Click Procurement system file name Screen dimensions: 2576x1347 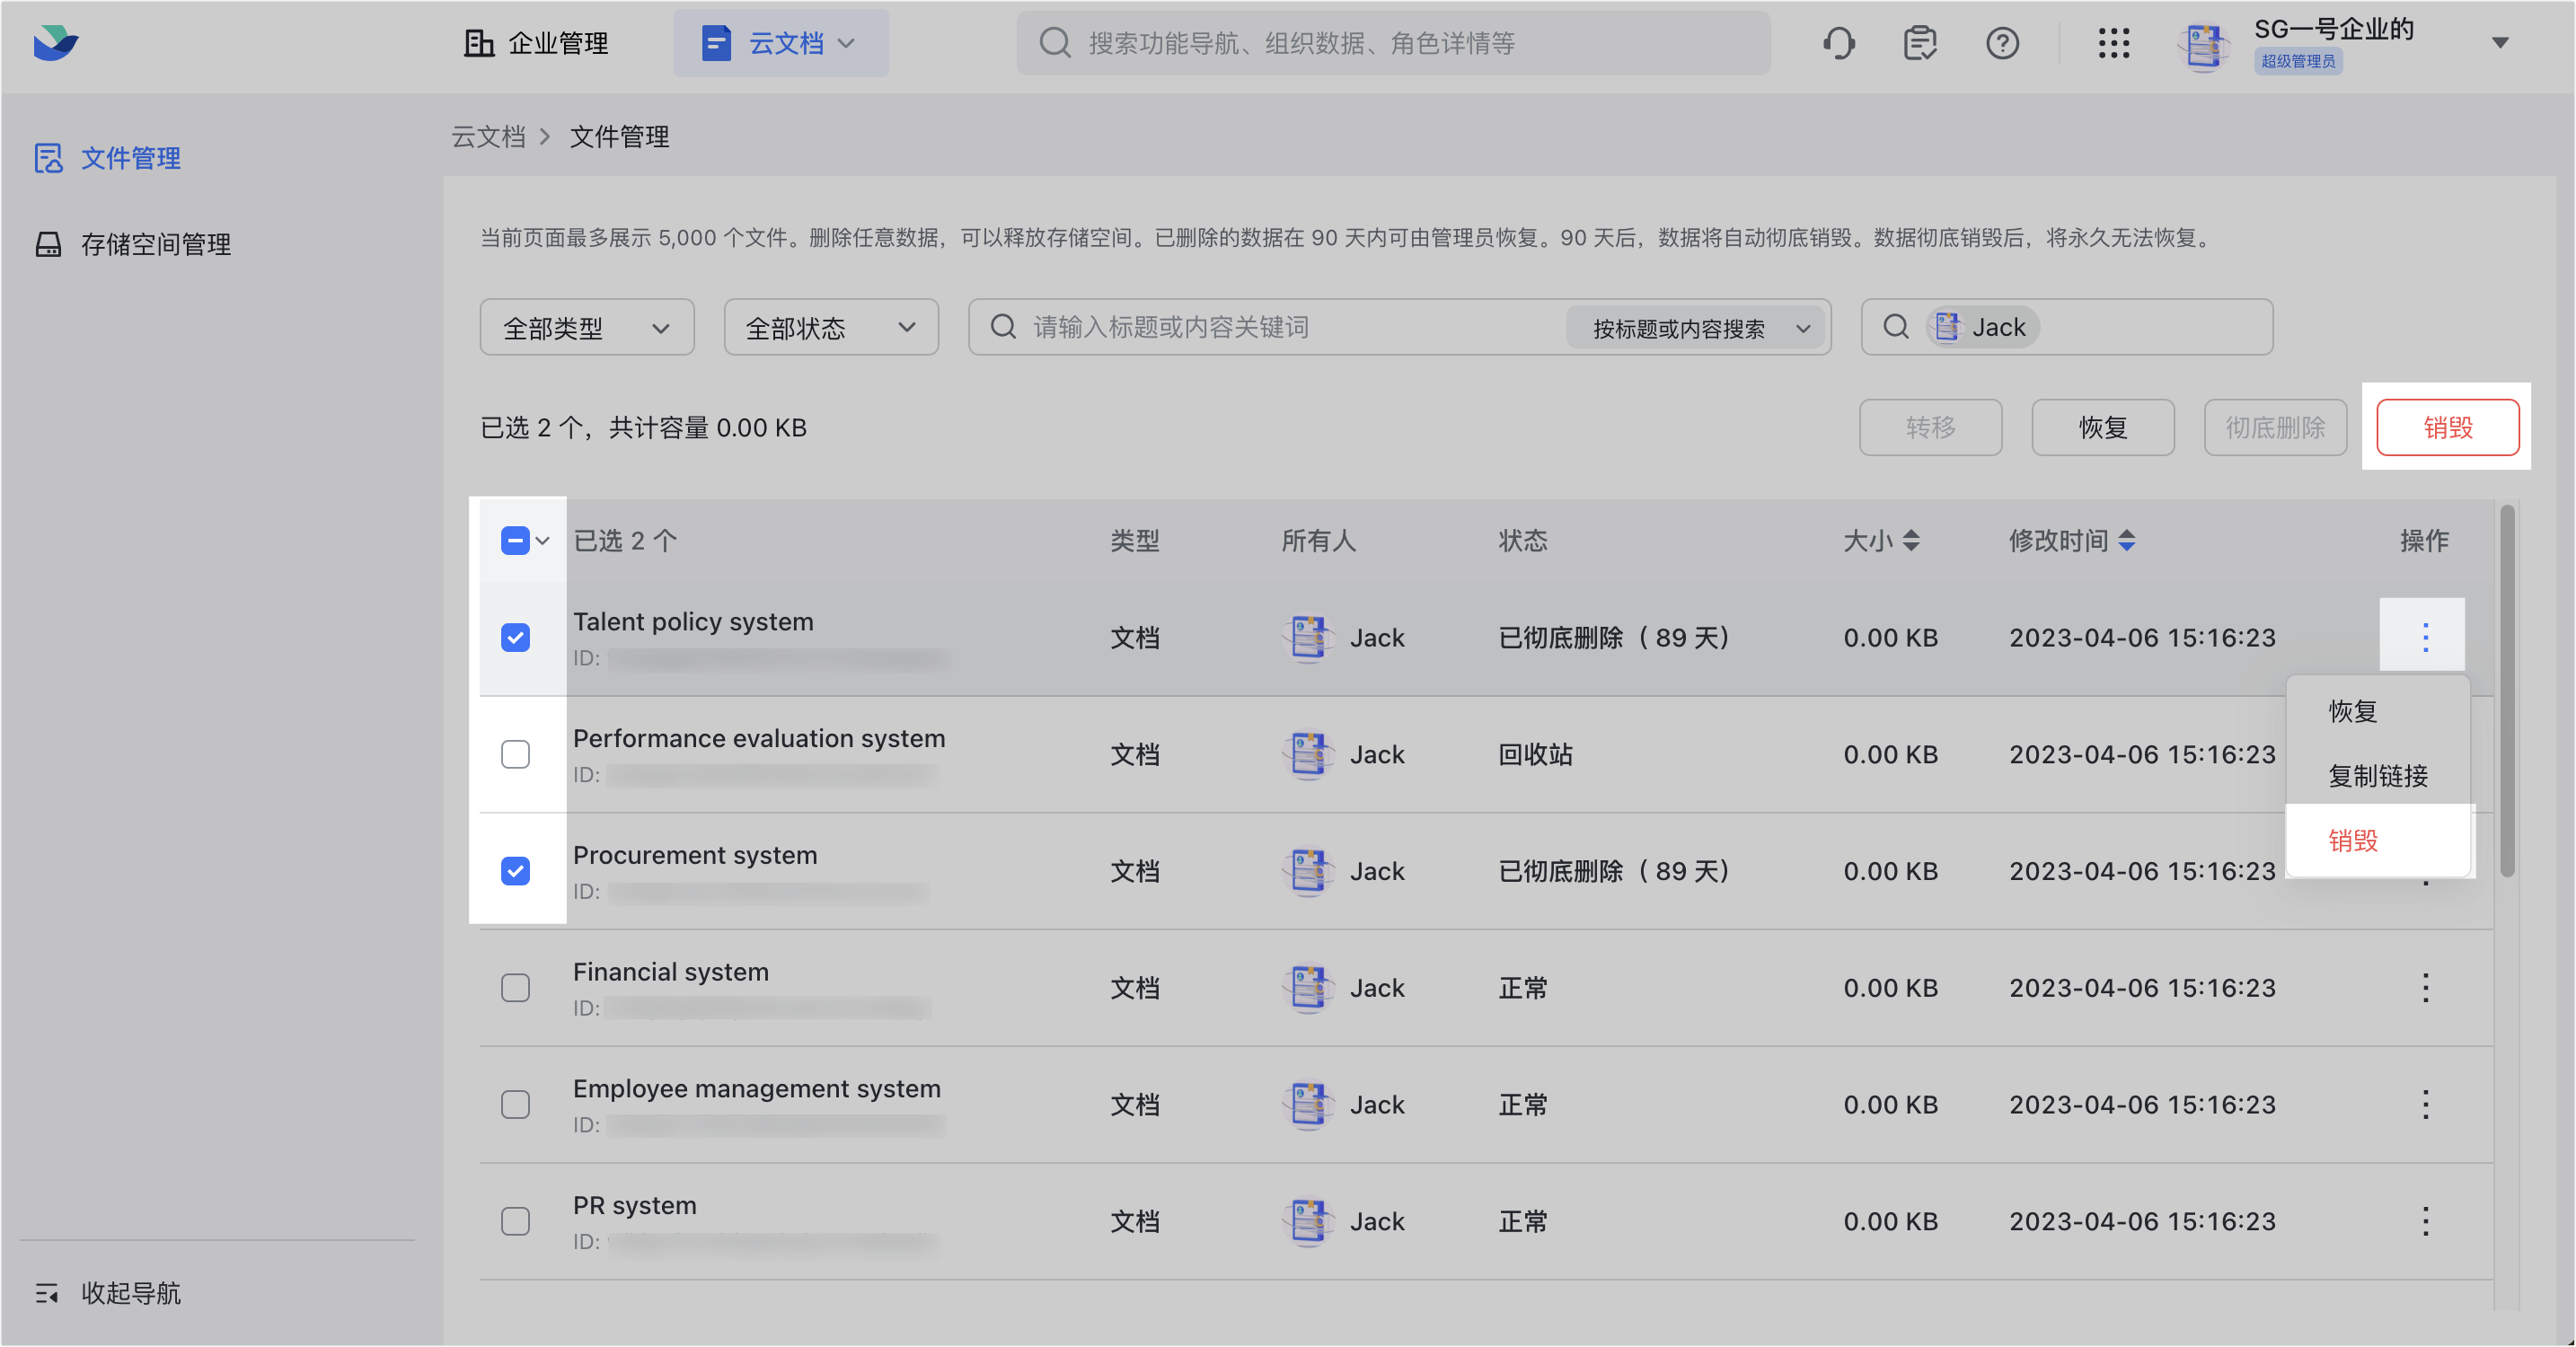(x=695, y=855)
